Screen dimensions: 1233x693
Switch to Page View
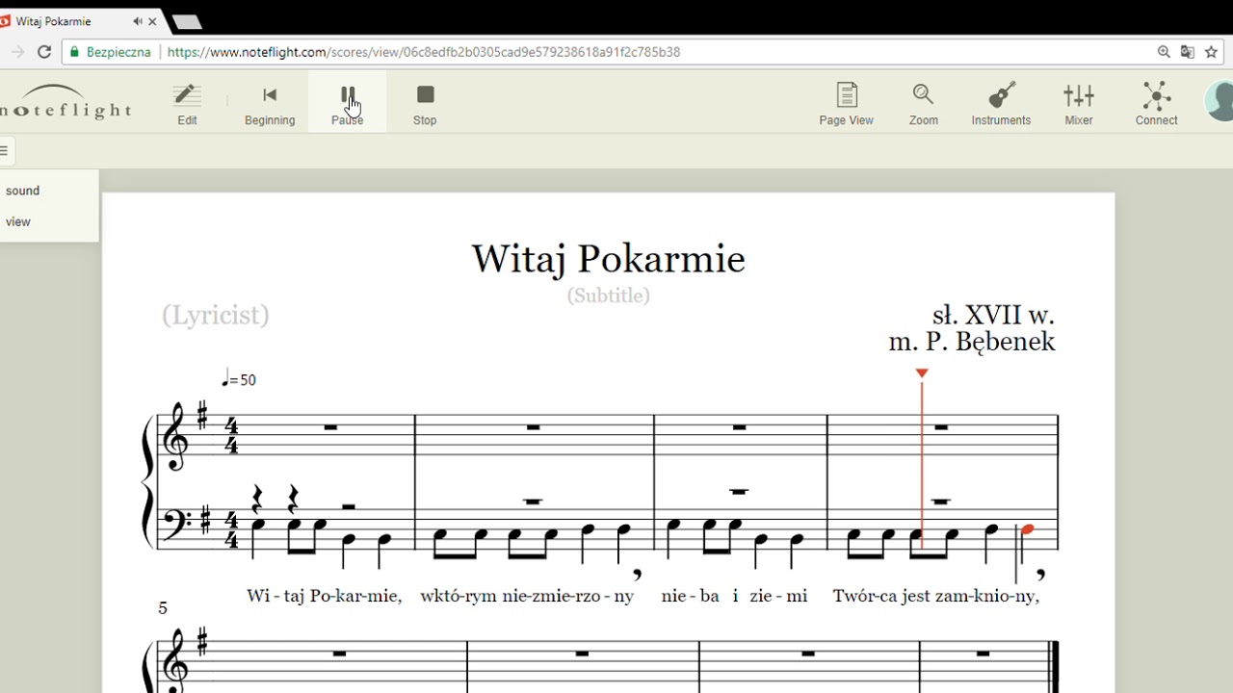click(x=846, y=104)
